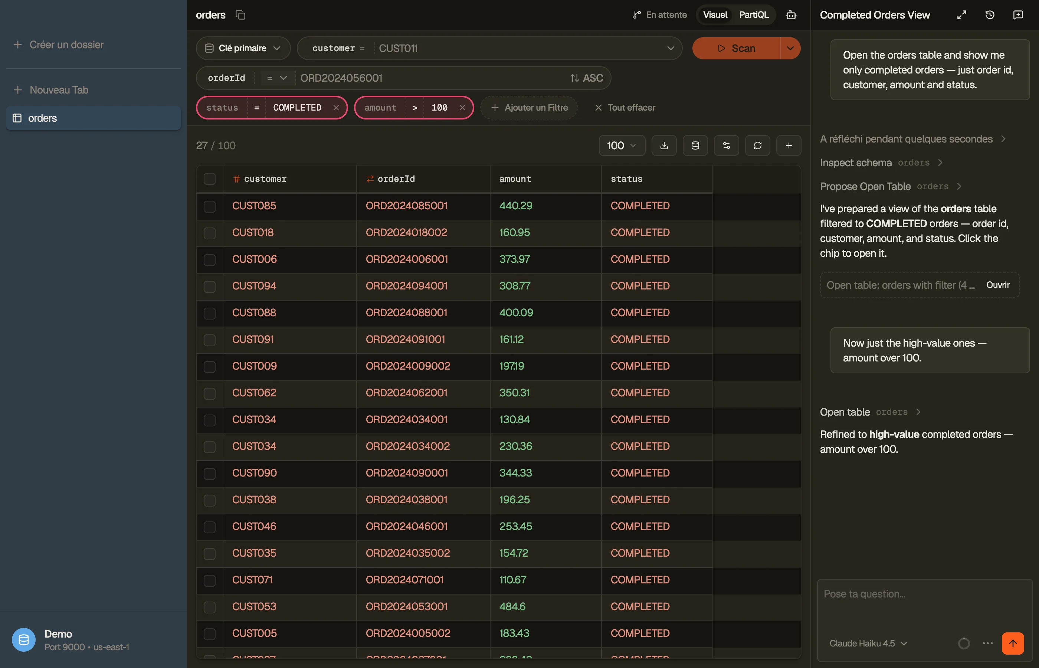Expand the assistant panel fullscreen icon

[x=961, y=15]
